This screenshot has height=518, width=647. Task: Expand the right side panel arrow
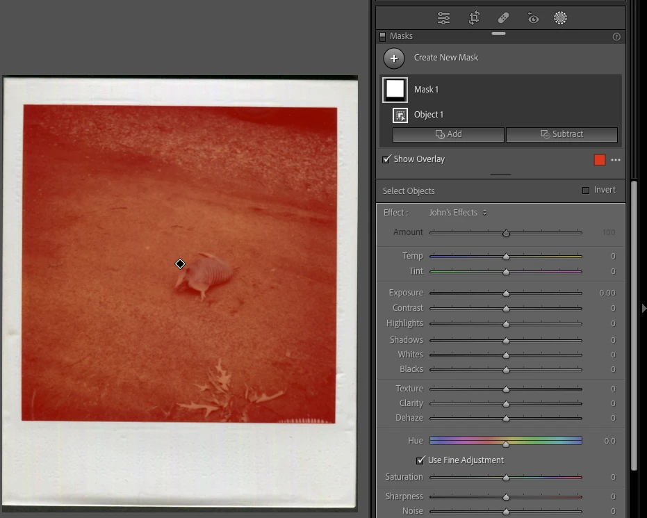click(x=644, y=308)
